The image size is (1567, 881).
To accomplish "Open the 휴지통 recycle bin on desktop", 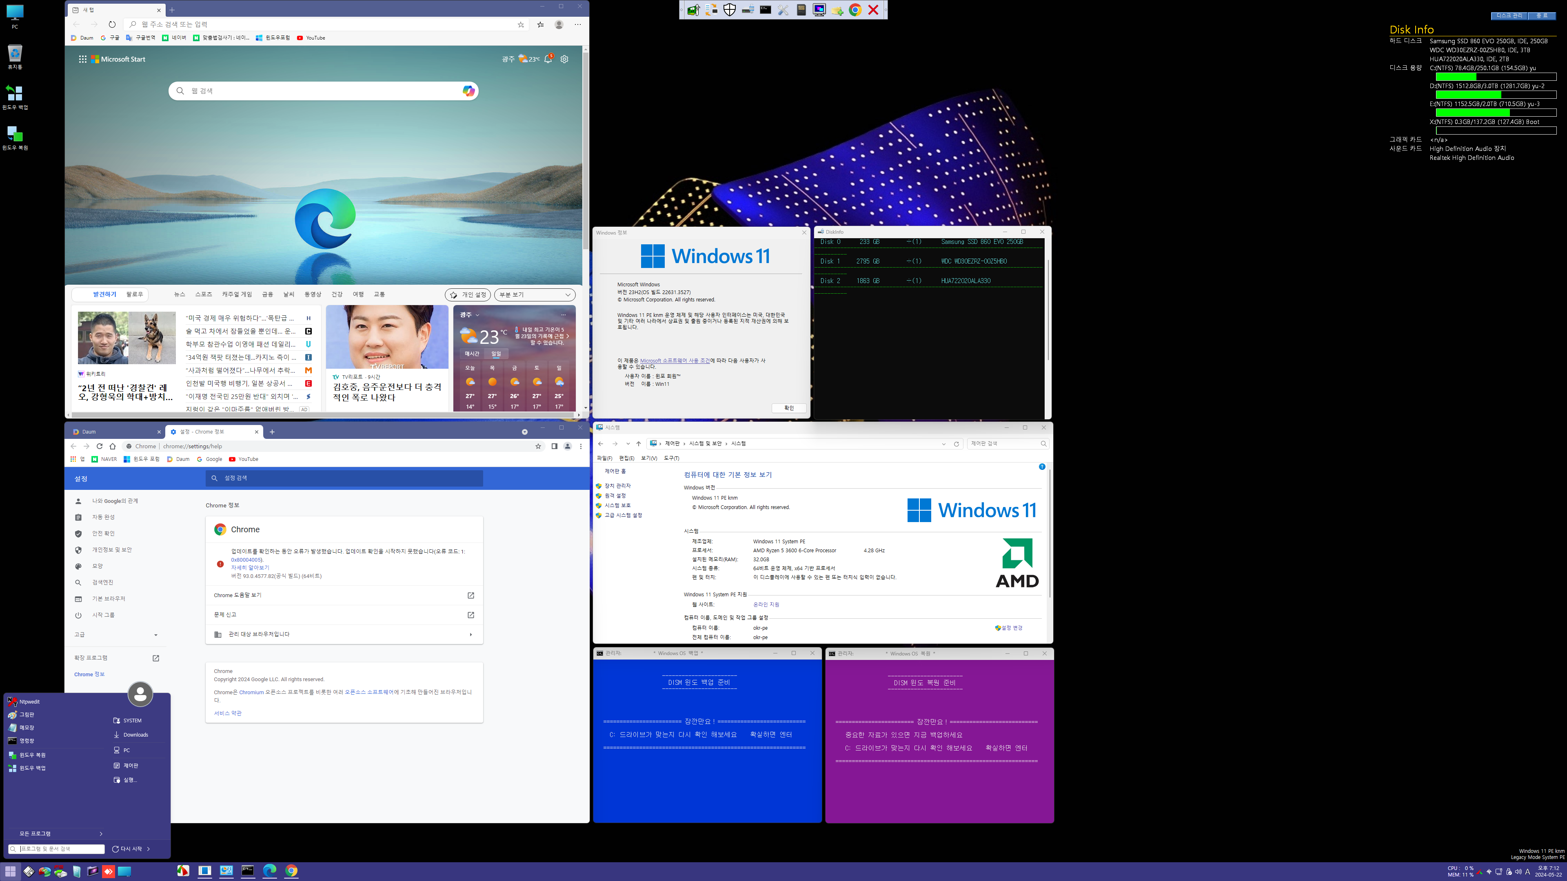I will tap(15, 57).
